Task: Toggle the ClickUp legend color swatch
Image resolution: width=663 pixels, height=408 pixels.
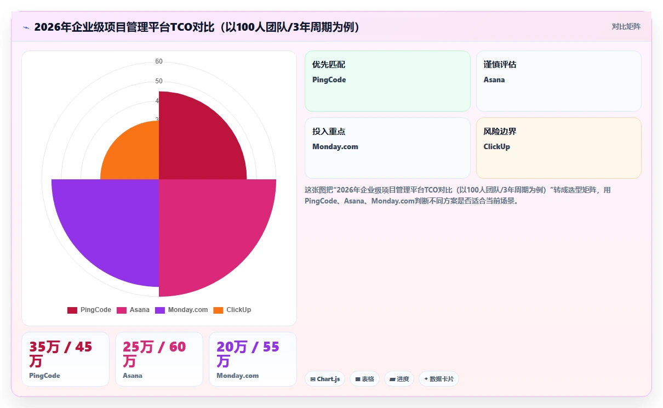Action: [x=218, y=310]
